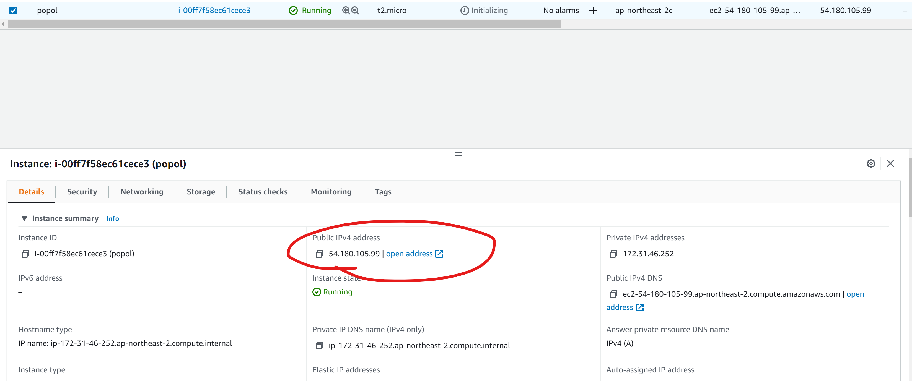Click the zoom-out magnifier beside Running
The image size is (912, 381).
pyautogui.click(x=355, y=10)
